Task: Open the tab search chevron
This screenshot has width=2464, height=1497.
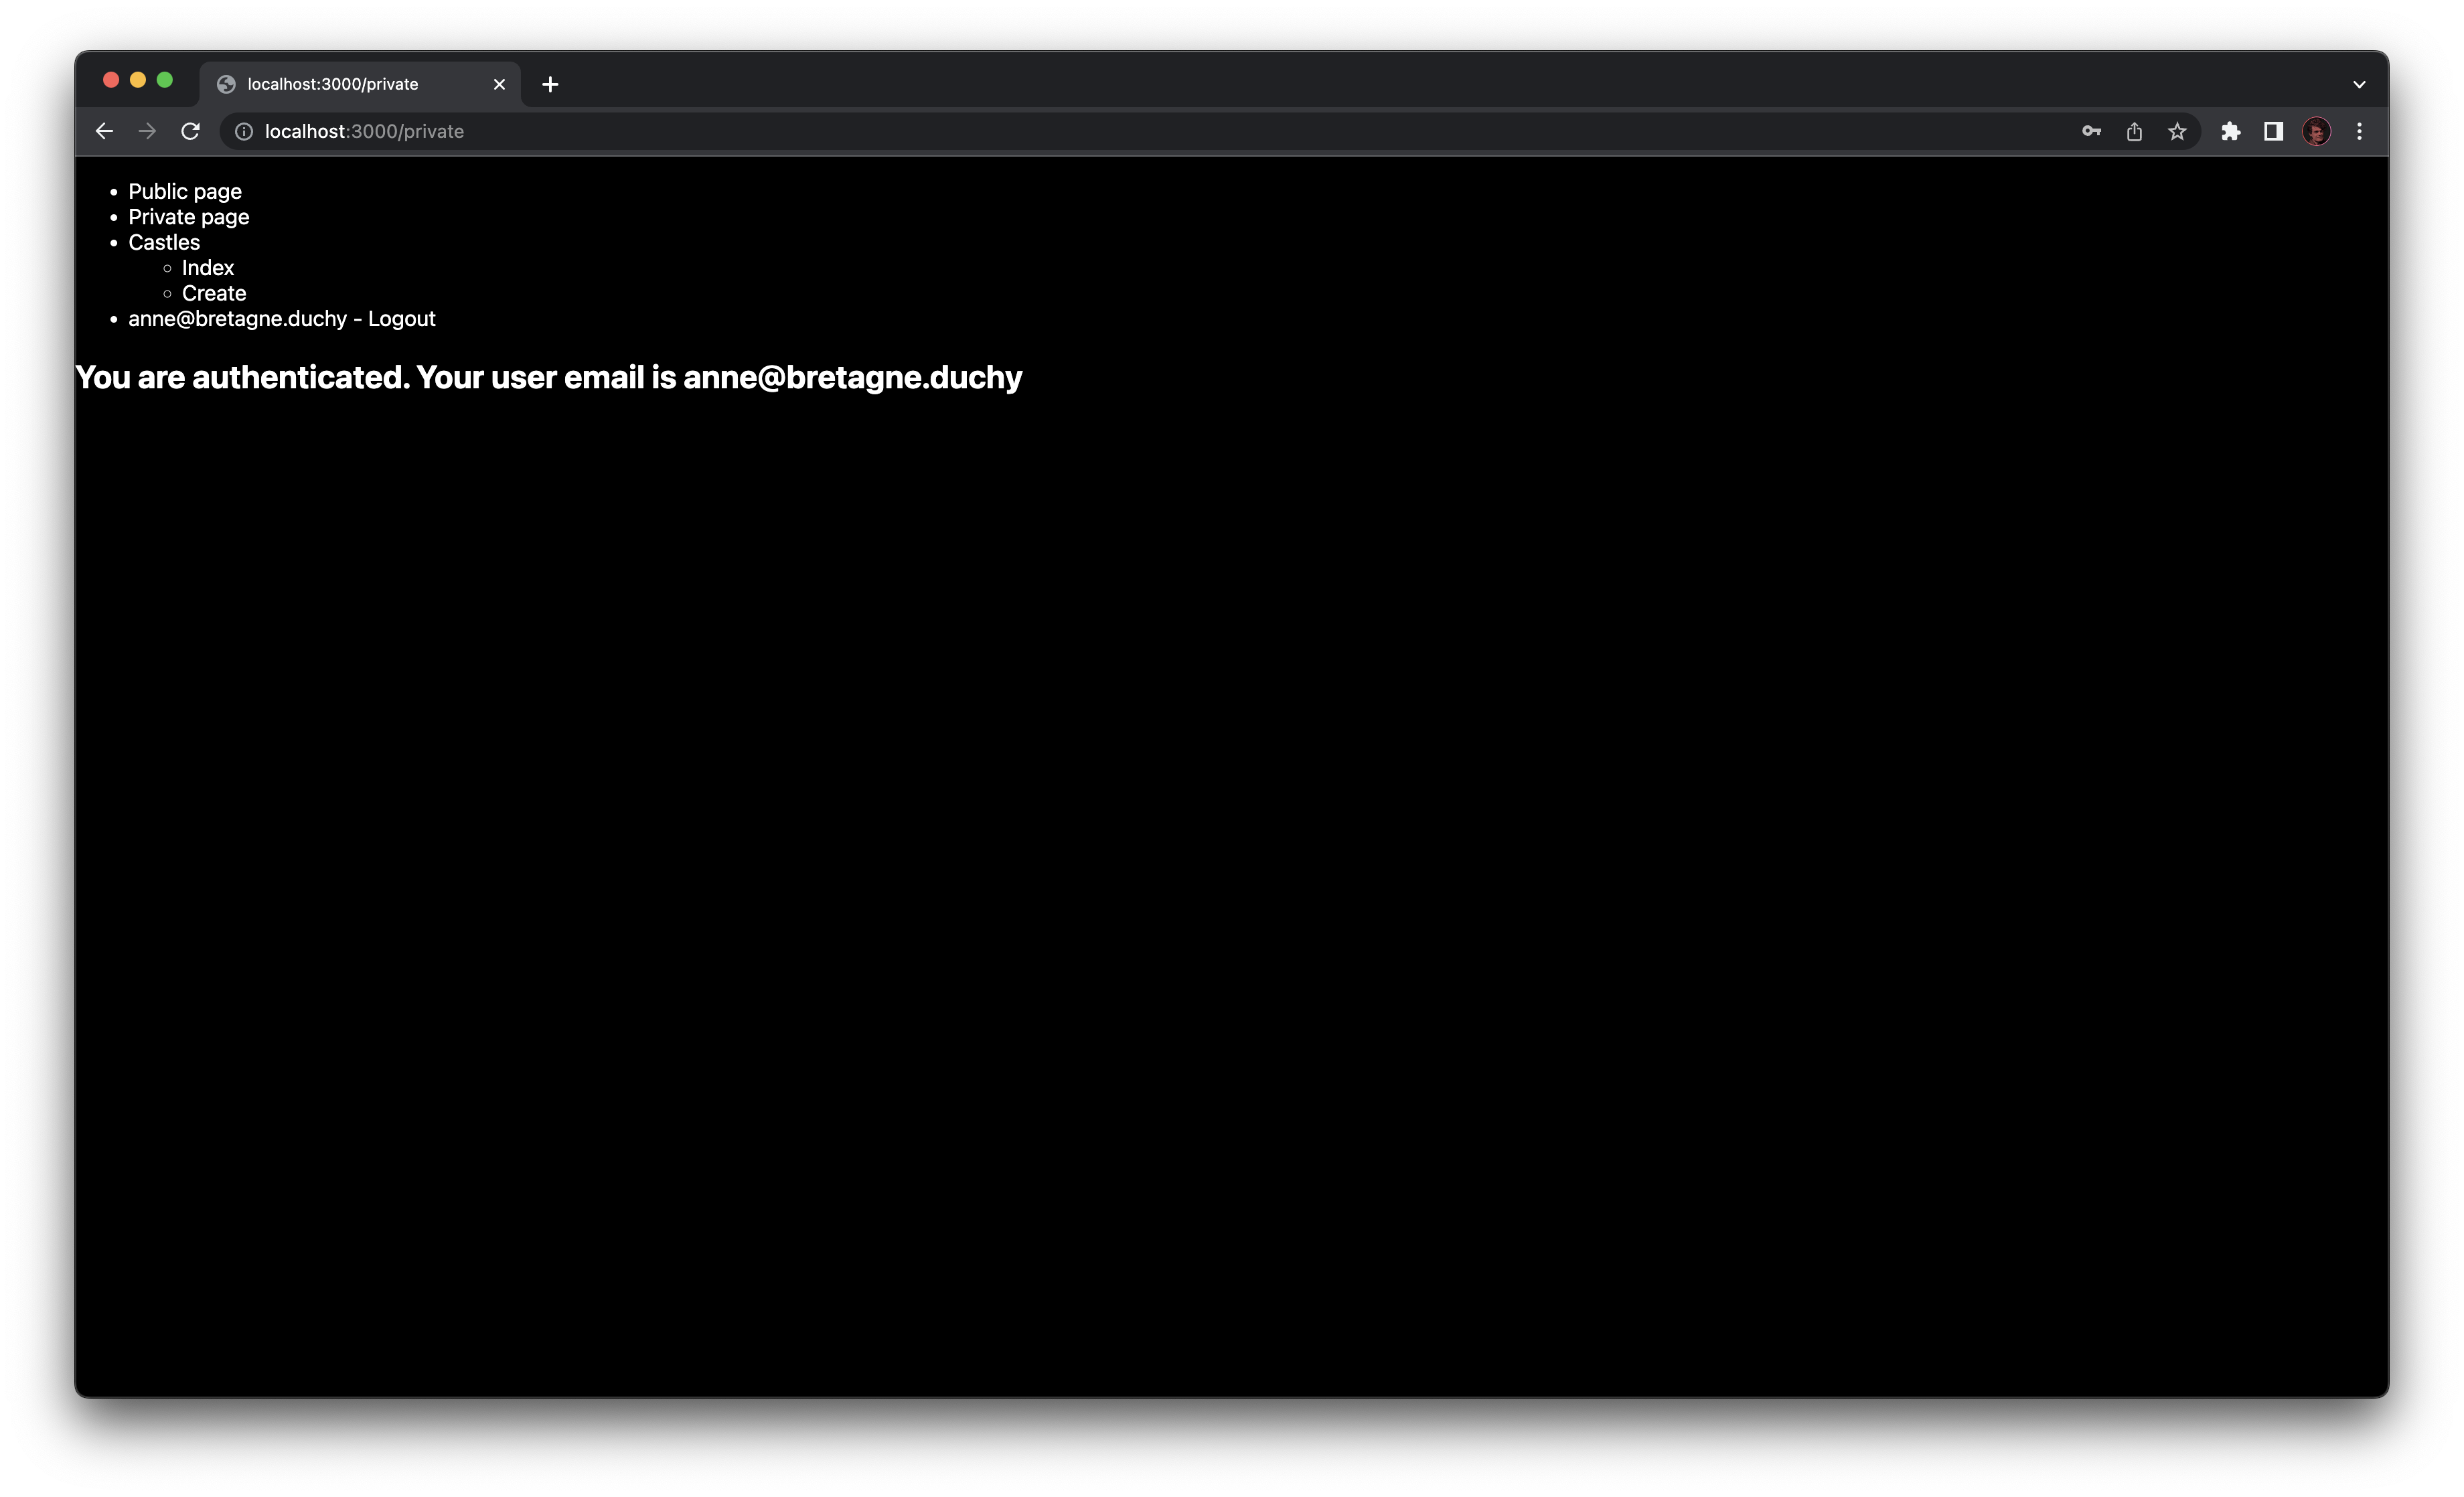Action: [2358, 84]
